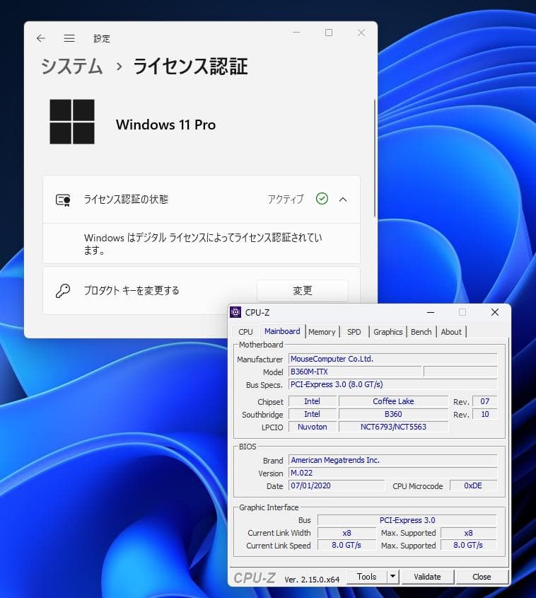Image resolution: width=536 pixels, height=598 pixels.
Task: Click the LPCIO value NCT6793/NCT5563
Action: click(x=393, y=427)
